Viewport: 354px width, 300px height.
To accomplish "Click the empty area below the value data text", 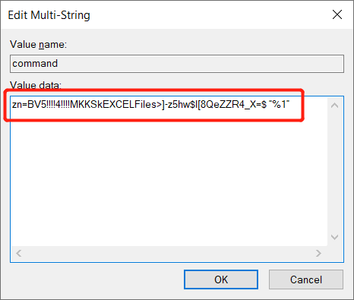I will 169,177.
